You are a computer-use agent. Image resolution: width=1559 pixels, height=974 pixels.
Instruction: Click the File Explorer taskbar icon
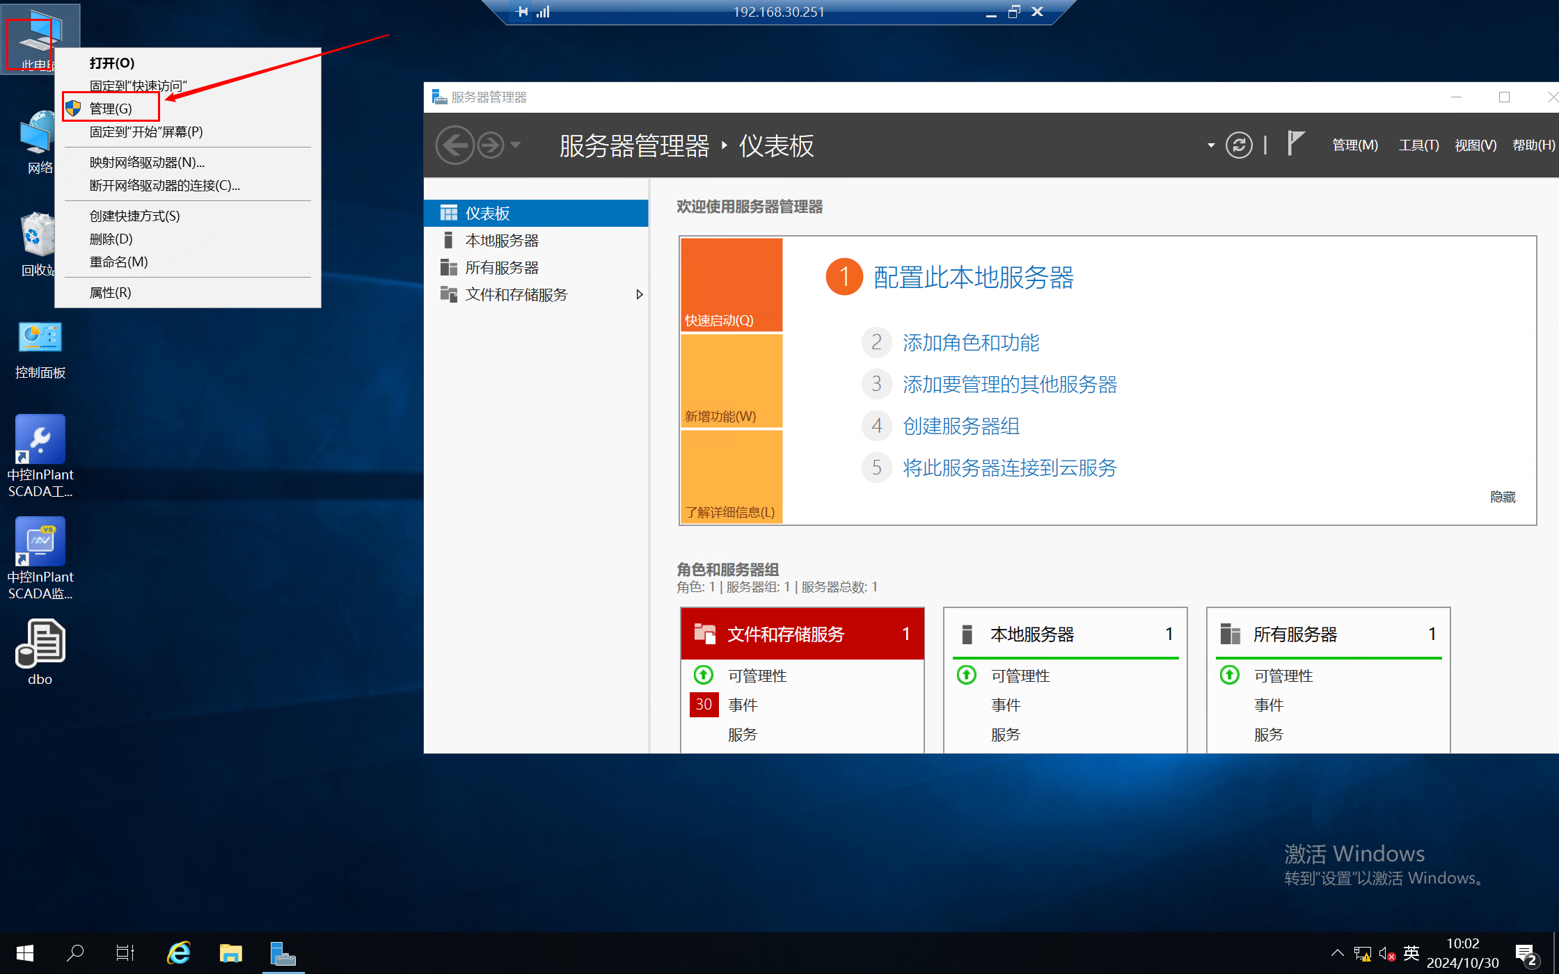pos(230,952)
